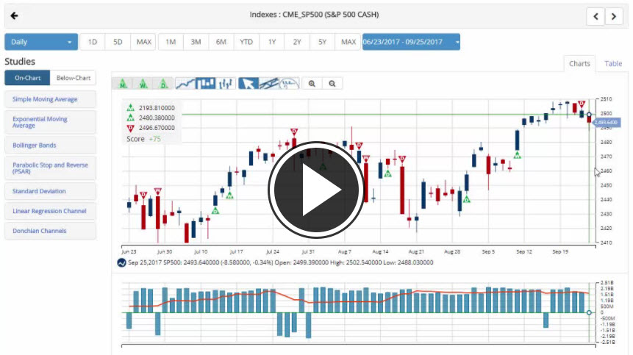Click the Score +75 label
The image size is (633, 355).
click(143, 139)
